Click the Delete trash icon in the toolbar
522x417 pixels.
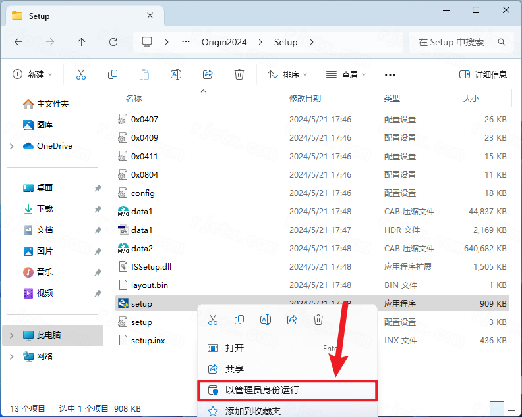coord(239,75)
